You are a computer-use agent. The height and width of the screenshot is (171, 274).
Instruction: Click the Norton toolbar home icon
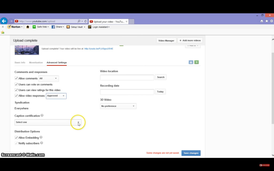tap(28, 27)
